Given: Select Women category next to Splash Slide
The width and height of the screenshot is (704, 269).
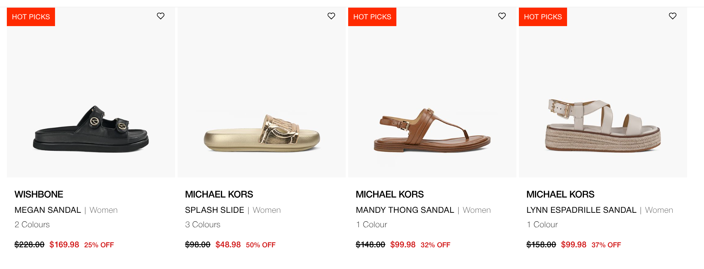Looking at the screenshot, I should pyautogui.click(x=267, y=210).
